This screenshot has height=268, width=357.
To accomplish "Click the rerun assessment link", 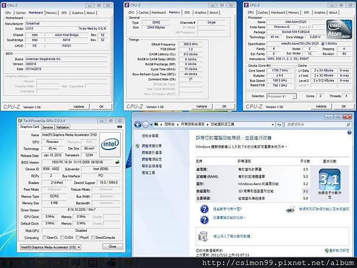I will [339, 251].
